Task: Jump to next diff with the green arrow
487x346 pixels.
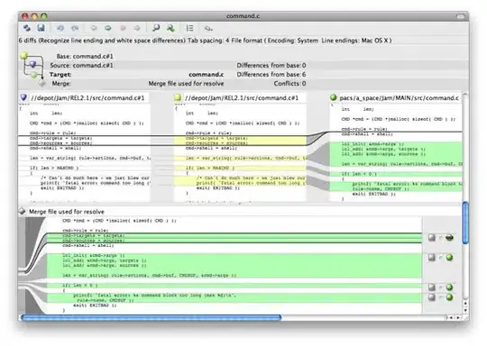Action: [x=108, y=28]
